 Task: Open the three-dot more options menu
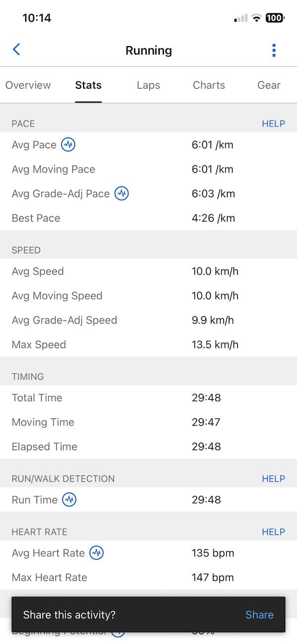click(x=274, y=50)
